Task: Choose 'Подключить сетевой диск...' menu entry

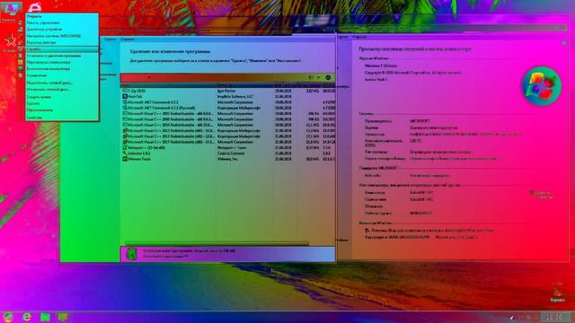Action: click(x=62, y=83)
